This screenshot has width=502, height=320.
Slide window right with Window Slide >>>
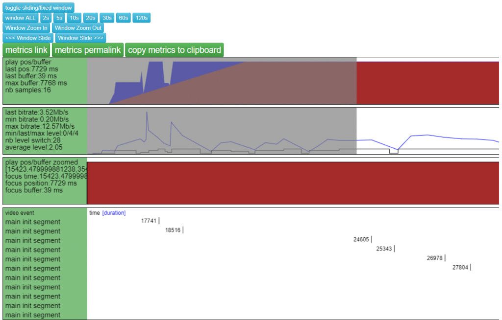click(x=80, y=38)
